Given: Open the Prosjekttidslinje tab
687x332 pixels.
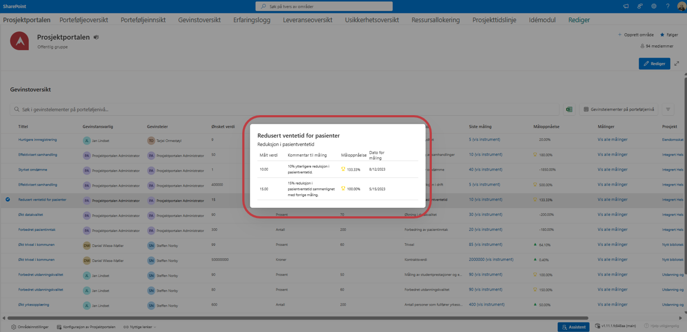Looking at the screenshot, I should (x=494, y=20).
